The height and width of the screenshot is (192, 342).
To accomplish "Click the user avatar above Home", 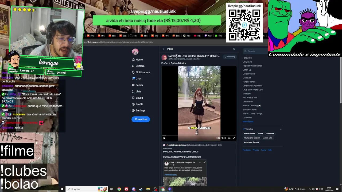I will (x=135, y=51).
